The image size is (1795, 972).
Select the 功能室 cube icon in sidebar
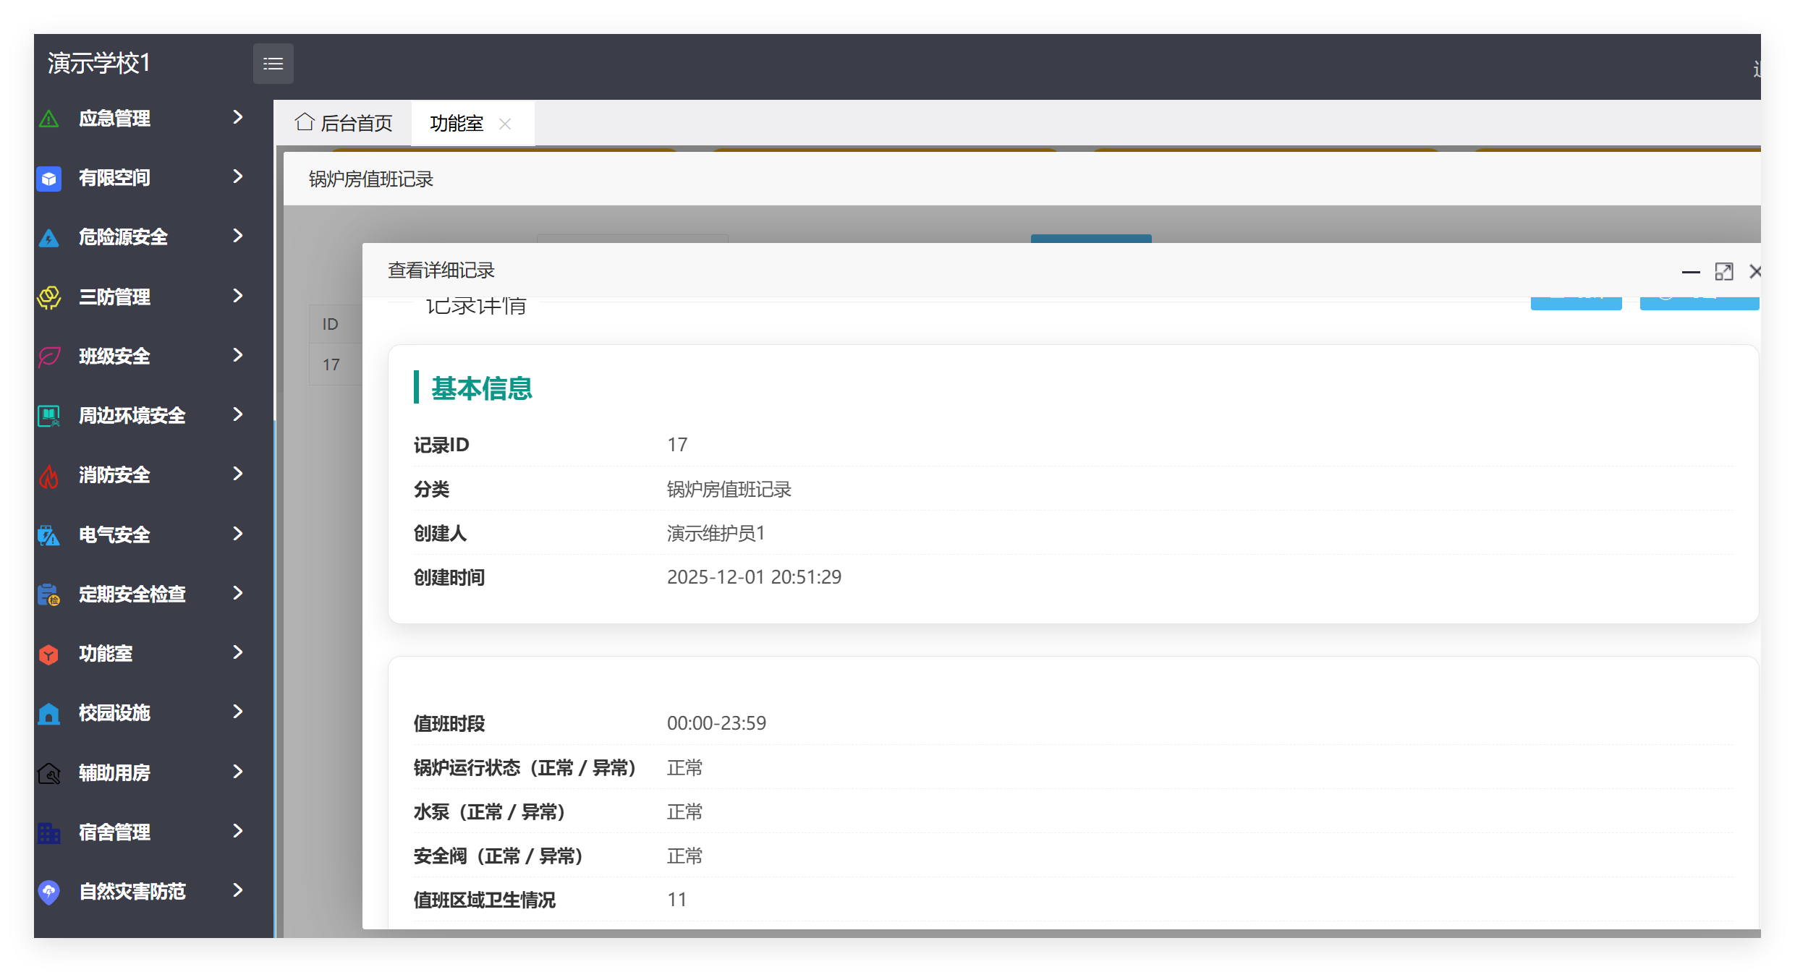pyautogui.click(x=48, y=654)
